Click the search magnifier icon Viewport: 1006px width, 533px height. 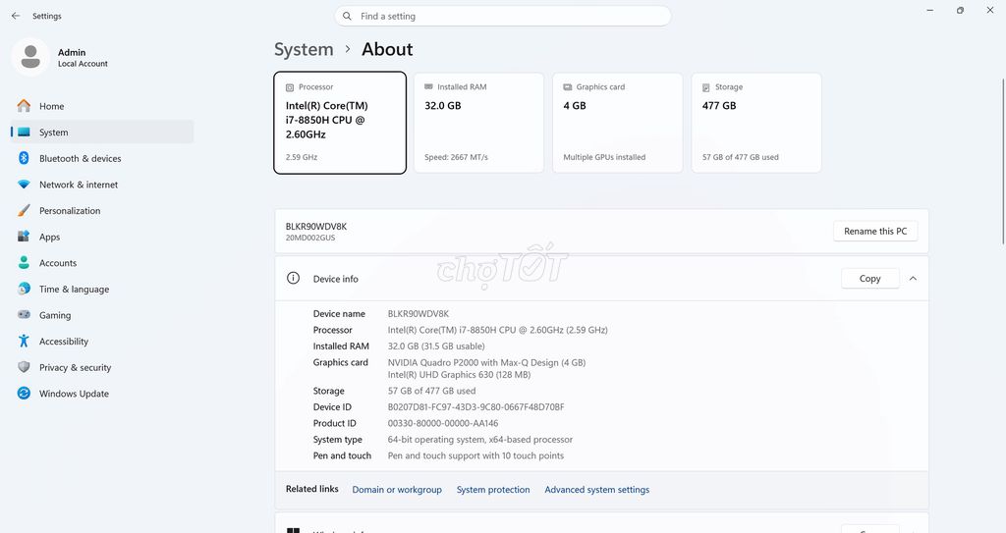point(347,16)
